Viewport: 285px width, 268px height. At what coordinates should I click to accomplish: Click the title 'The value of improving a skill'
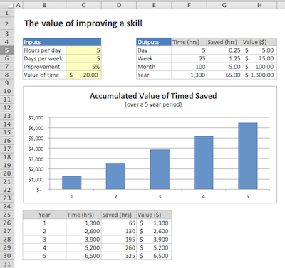coord(83,23)
